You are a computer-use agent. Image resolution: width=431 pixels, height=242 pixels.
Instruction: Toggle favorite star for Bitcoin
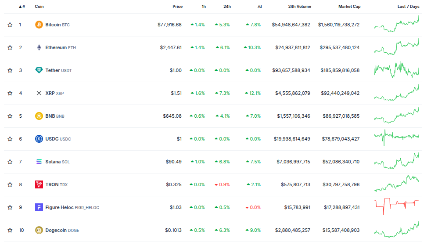coord(10,25)
